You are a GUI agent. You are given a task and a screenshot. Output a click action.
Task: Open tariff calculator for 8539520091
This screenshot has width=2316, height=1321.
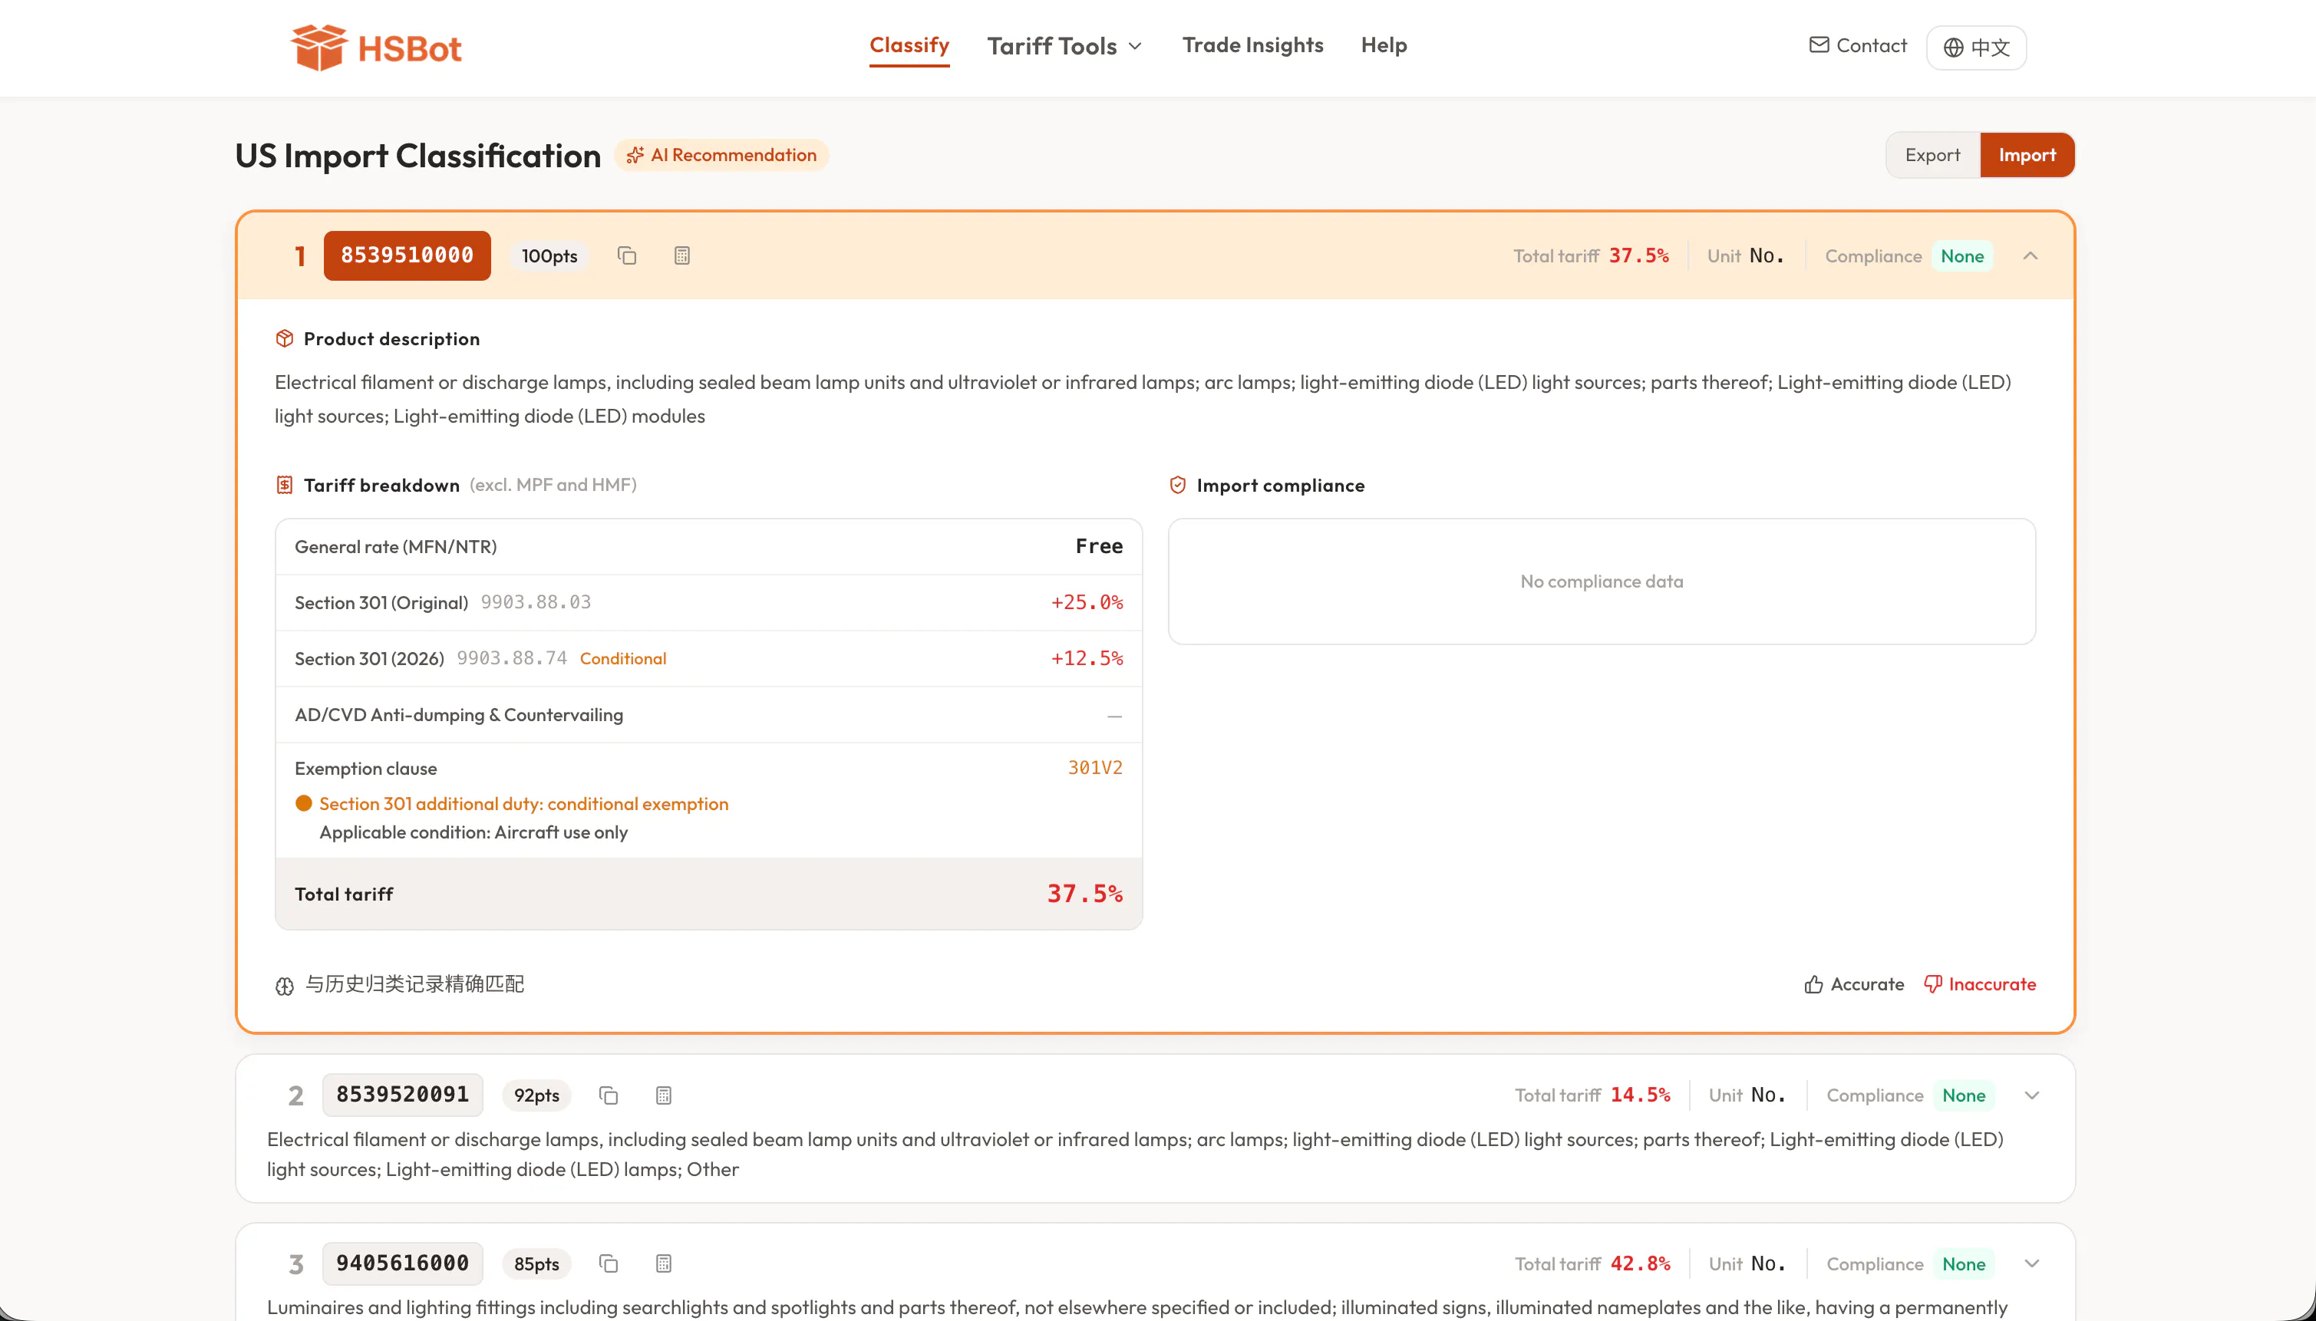click(665, 1095)
